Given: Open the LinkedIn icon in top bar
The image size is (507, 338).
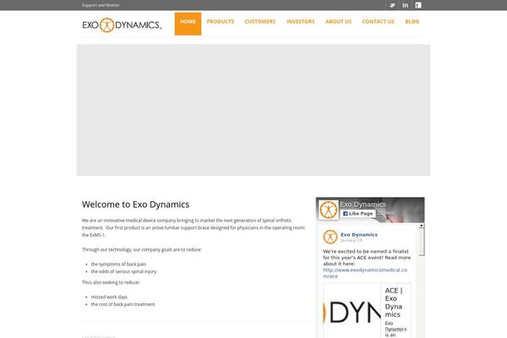Looking at the screenshot, I should click(x=405, y=5).
